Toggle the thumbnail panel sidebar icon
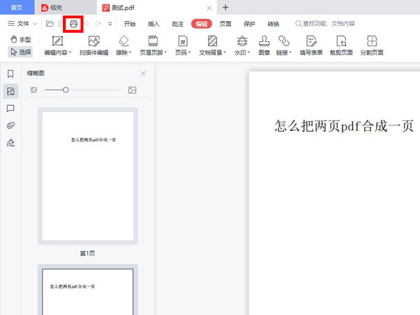The image size is (420, 315). [10, 91]
